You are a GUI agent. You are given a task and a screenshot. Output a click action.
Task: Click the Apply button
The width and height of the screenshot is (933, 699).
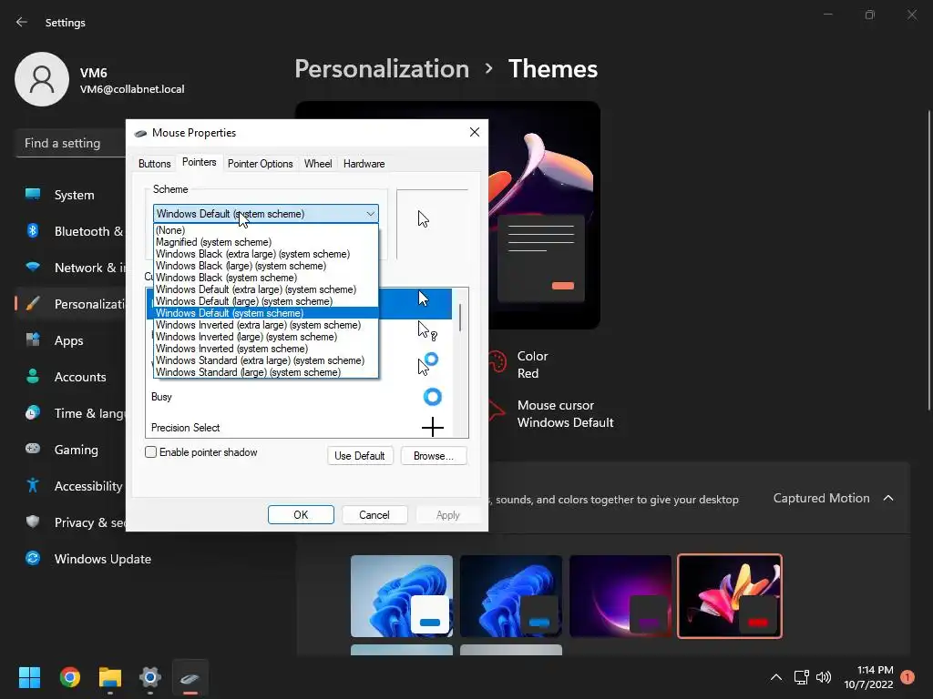[447, 515]
